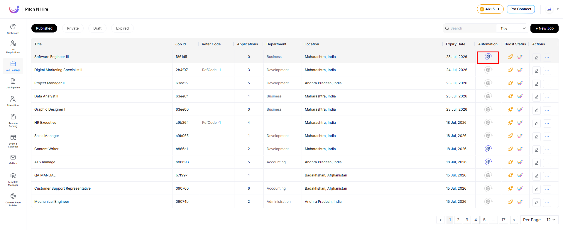Image resolution: width=563 pixels, height=230 pixels.
Task: Edit the QA MANUAL job posting
Action: pyautogui.click(x=537, y=176)
